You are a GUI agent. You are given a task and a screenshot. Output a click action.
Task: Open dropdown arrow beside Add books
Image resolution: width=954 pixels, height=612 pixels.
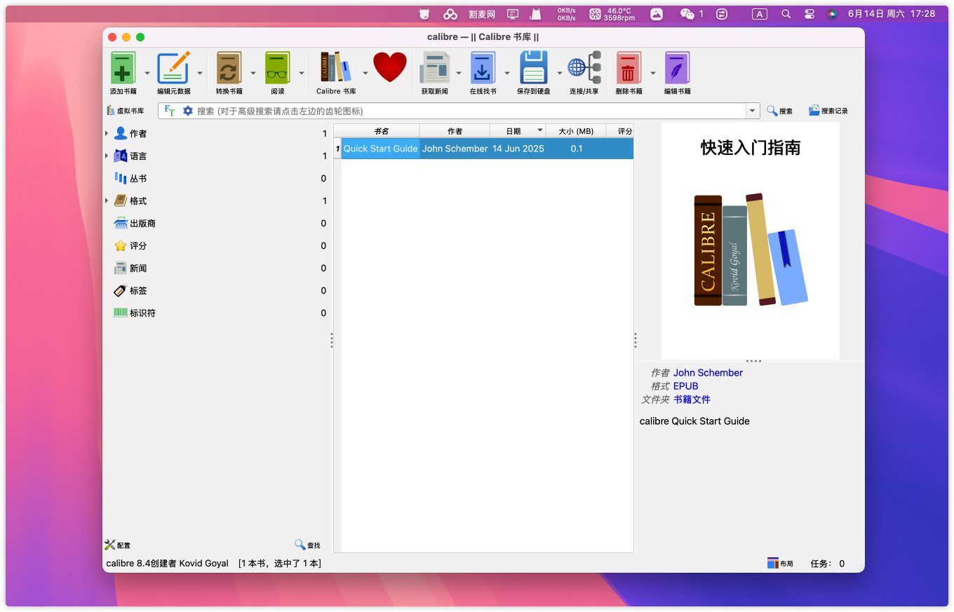147,72
